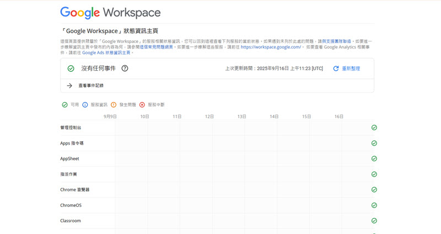
Task: Click the green check icon beside 沒有任何事件
Action: click(71, 68)
